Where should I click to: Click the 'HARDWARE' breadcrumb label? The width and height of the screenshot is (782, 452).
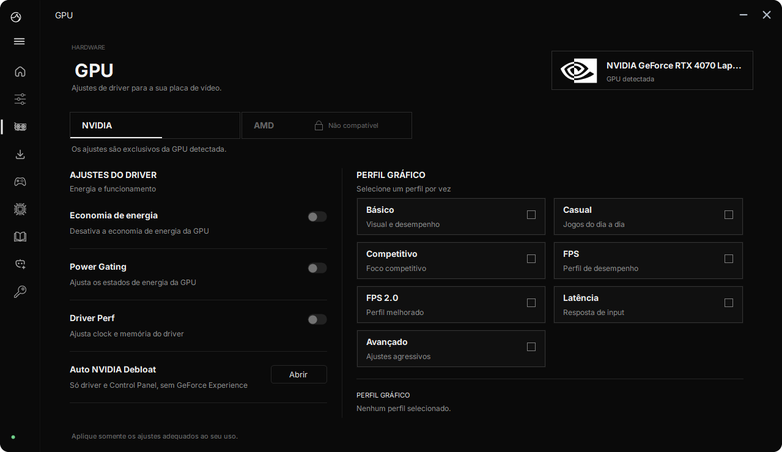pos(88,47)
